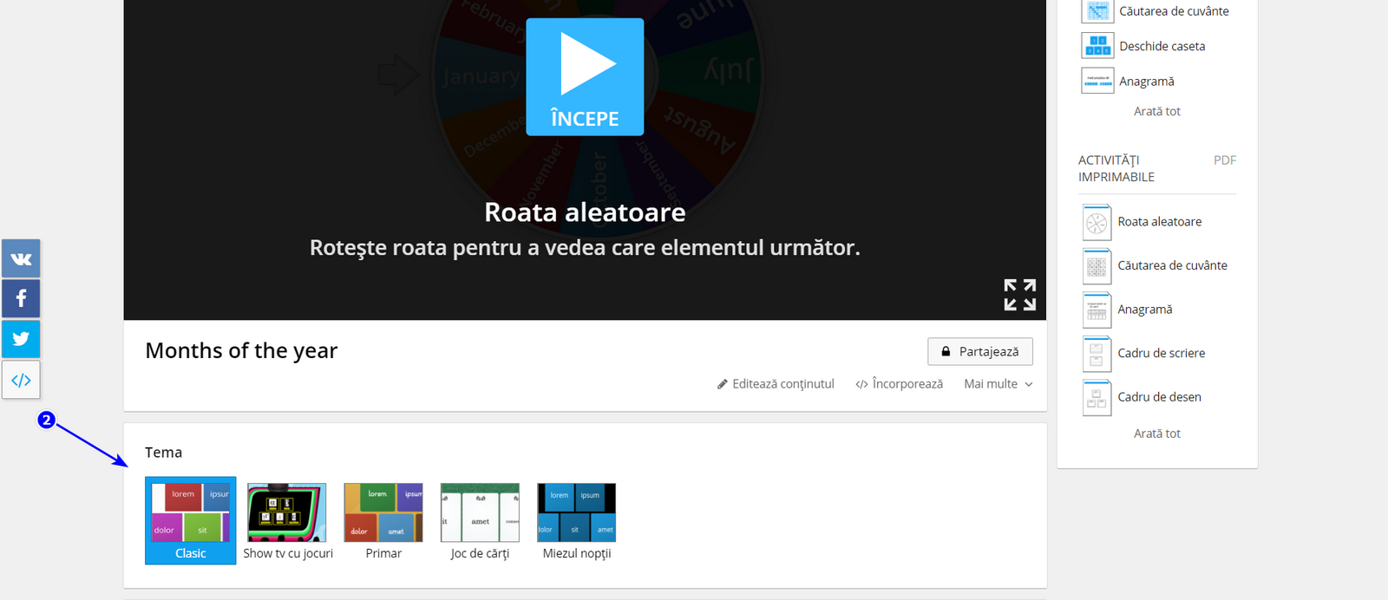
Task: Click the printable Anagramă icon
Action: tap(1097, 310)
